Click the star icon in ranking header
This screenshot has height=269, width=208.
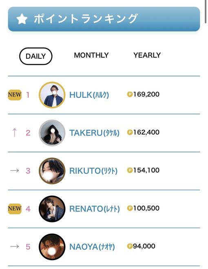22,19
